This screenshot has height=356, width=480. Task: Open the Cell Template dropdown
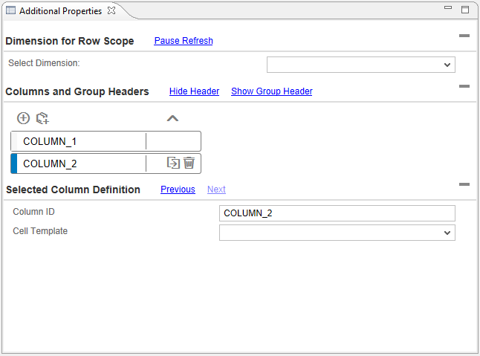(x=337, y=233)
